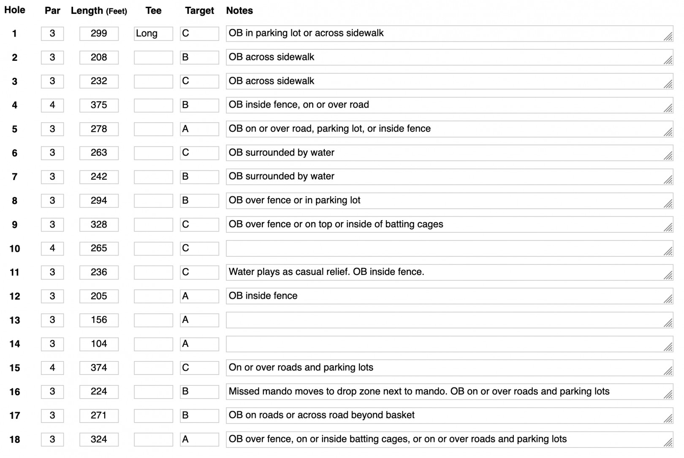This screenshot has width=684, height=458.
Task: Click the empty Tee field for hole 17
Action: [x=153, y=416]
